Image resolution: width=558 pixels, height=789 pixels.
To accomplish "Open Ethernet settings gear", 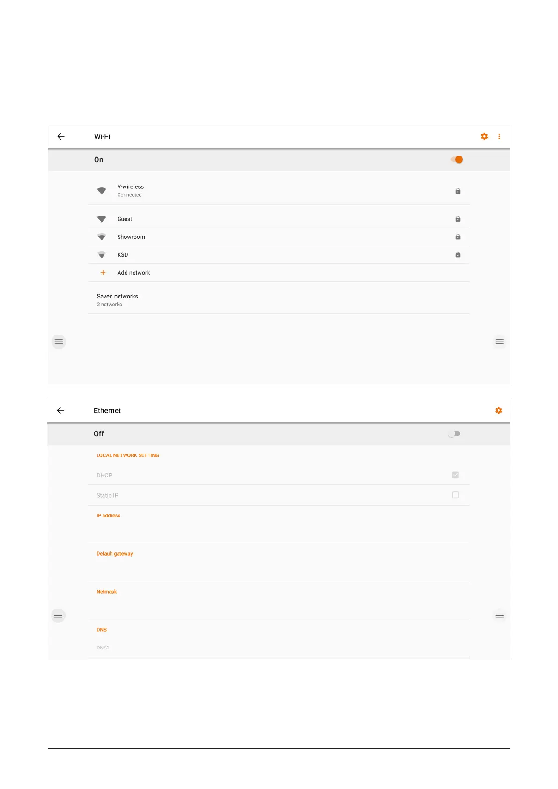I will click(499, 410).
